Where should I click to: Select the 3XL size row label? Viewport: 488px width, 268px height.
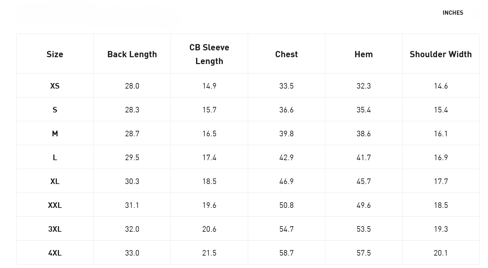(55, 229)
